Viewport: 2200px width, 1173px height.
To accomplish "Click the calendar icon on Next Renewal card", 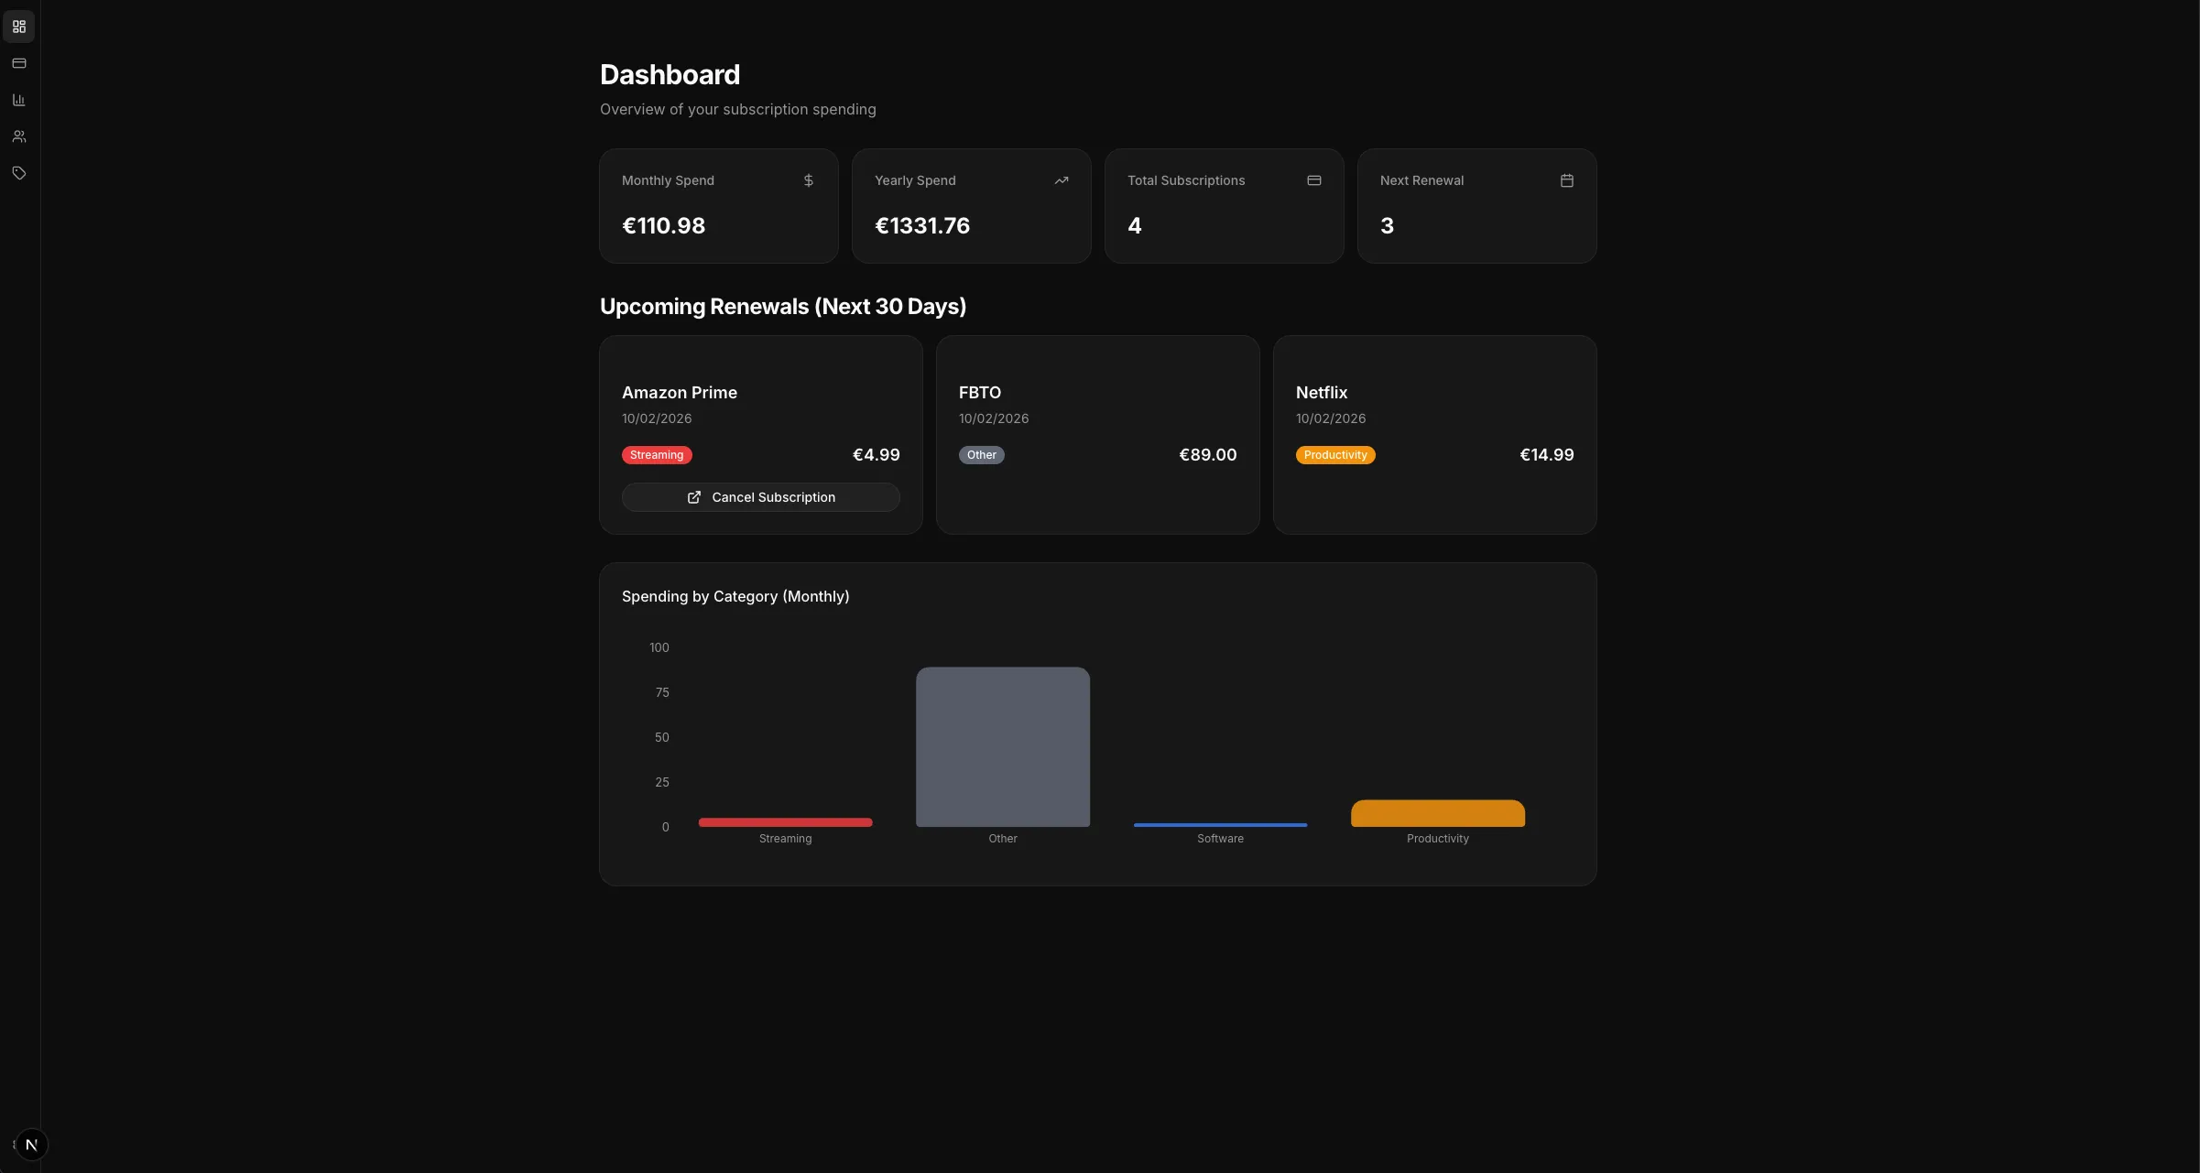I will [x=1567, y=180].
